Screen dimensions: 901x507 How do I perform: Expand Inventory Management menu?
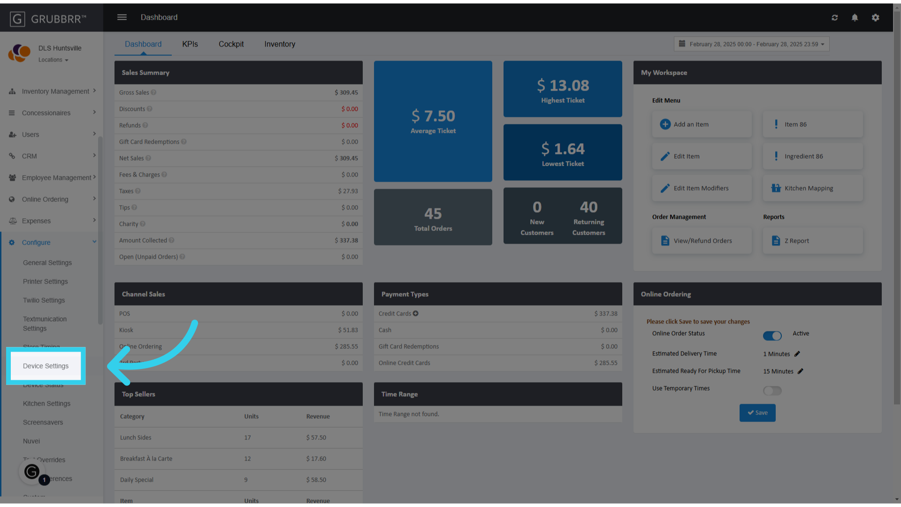(x=52, y=92)
